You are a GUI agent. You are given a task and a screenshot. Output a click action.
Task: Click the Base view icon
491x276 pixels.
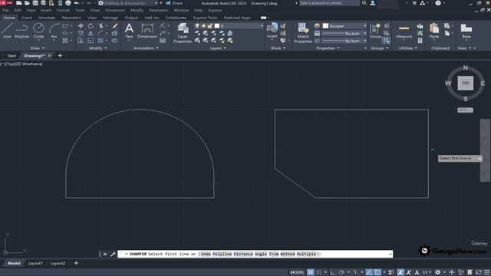point(466,31)
